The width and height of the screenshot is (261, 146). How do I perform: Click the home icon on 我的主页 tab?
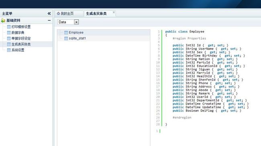[58, 14]
